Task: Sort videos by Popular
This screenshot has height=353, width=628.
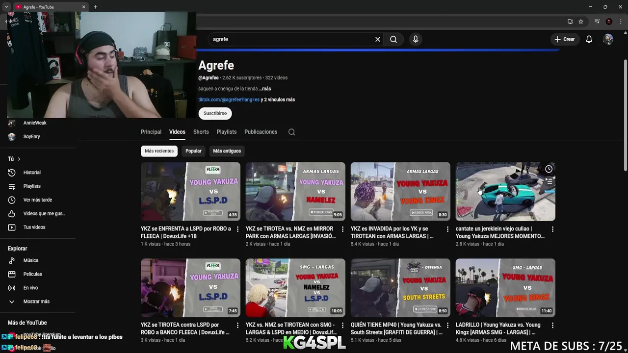Action: point(193,151)
